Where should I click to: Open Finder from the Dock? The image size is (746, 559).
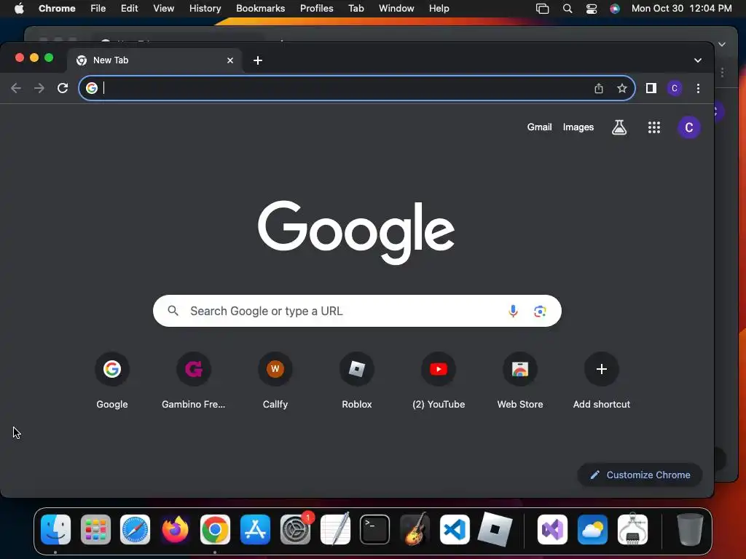click(x=55, y=529)
